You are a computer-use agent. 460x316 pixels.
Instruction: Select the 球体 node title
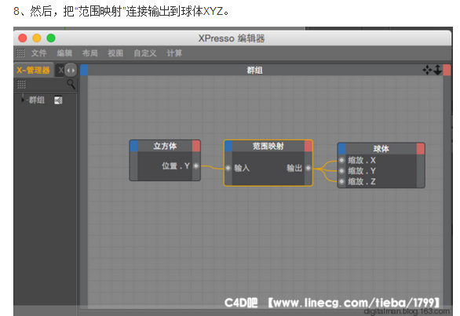point(381,149)
